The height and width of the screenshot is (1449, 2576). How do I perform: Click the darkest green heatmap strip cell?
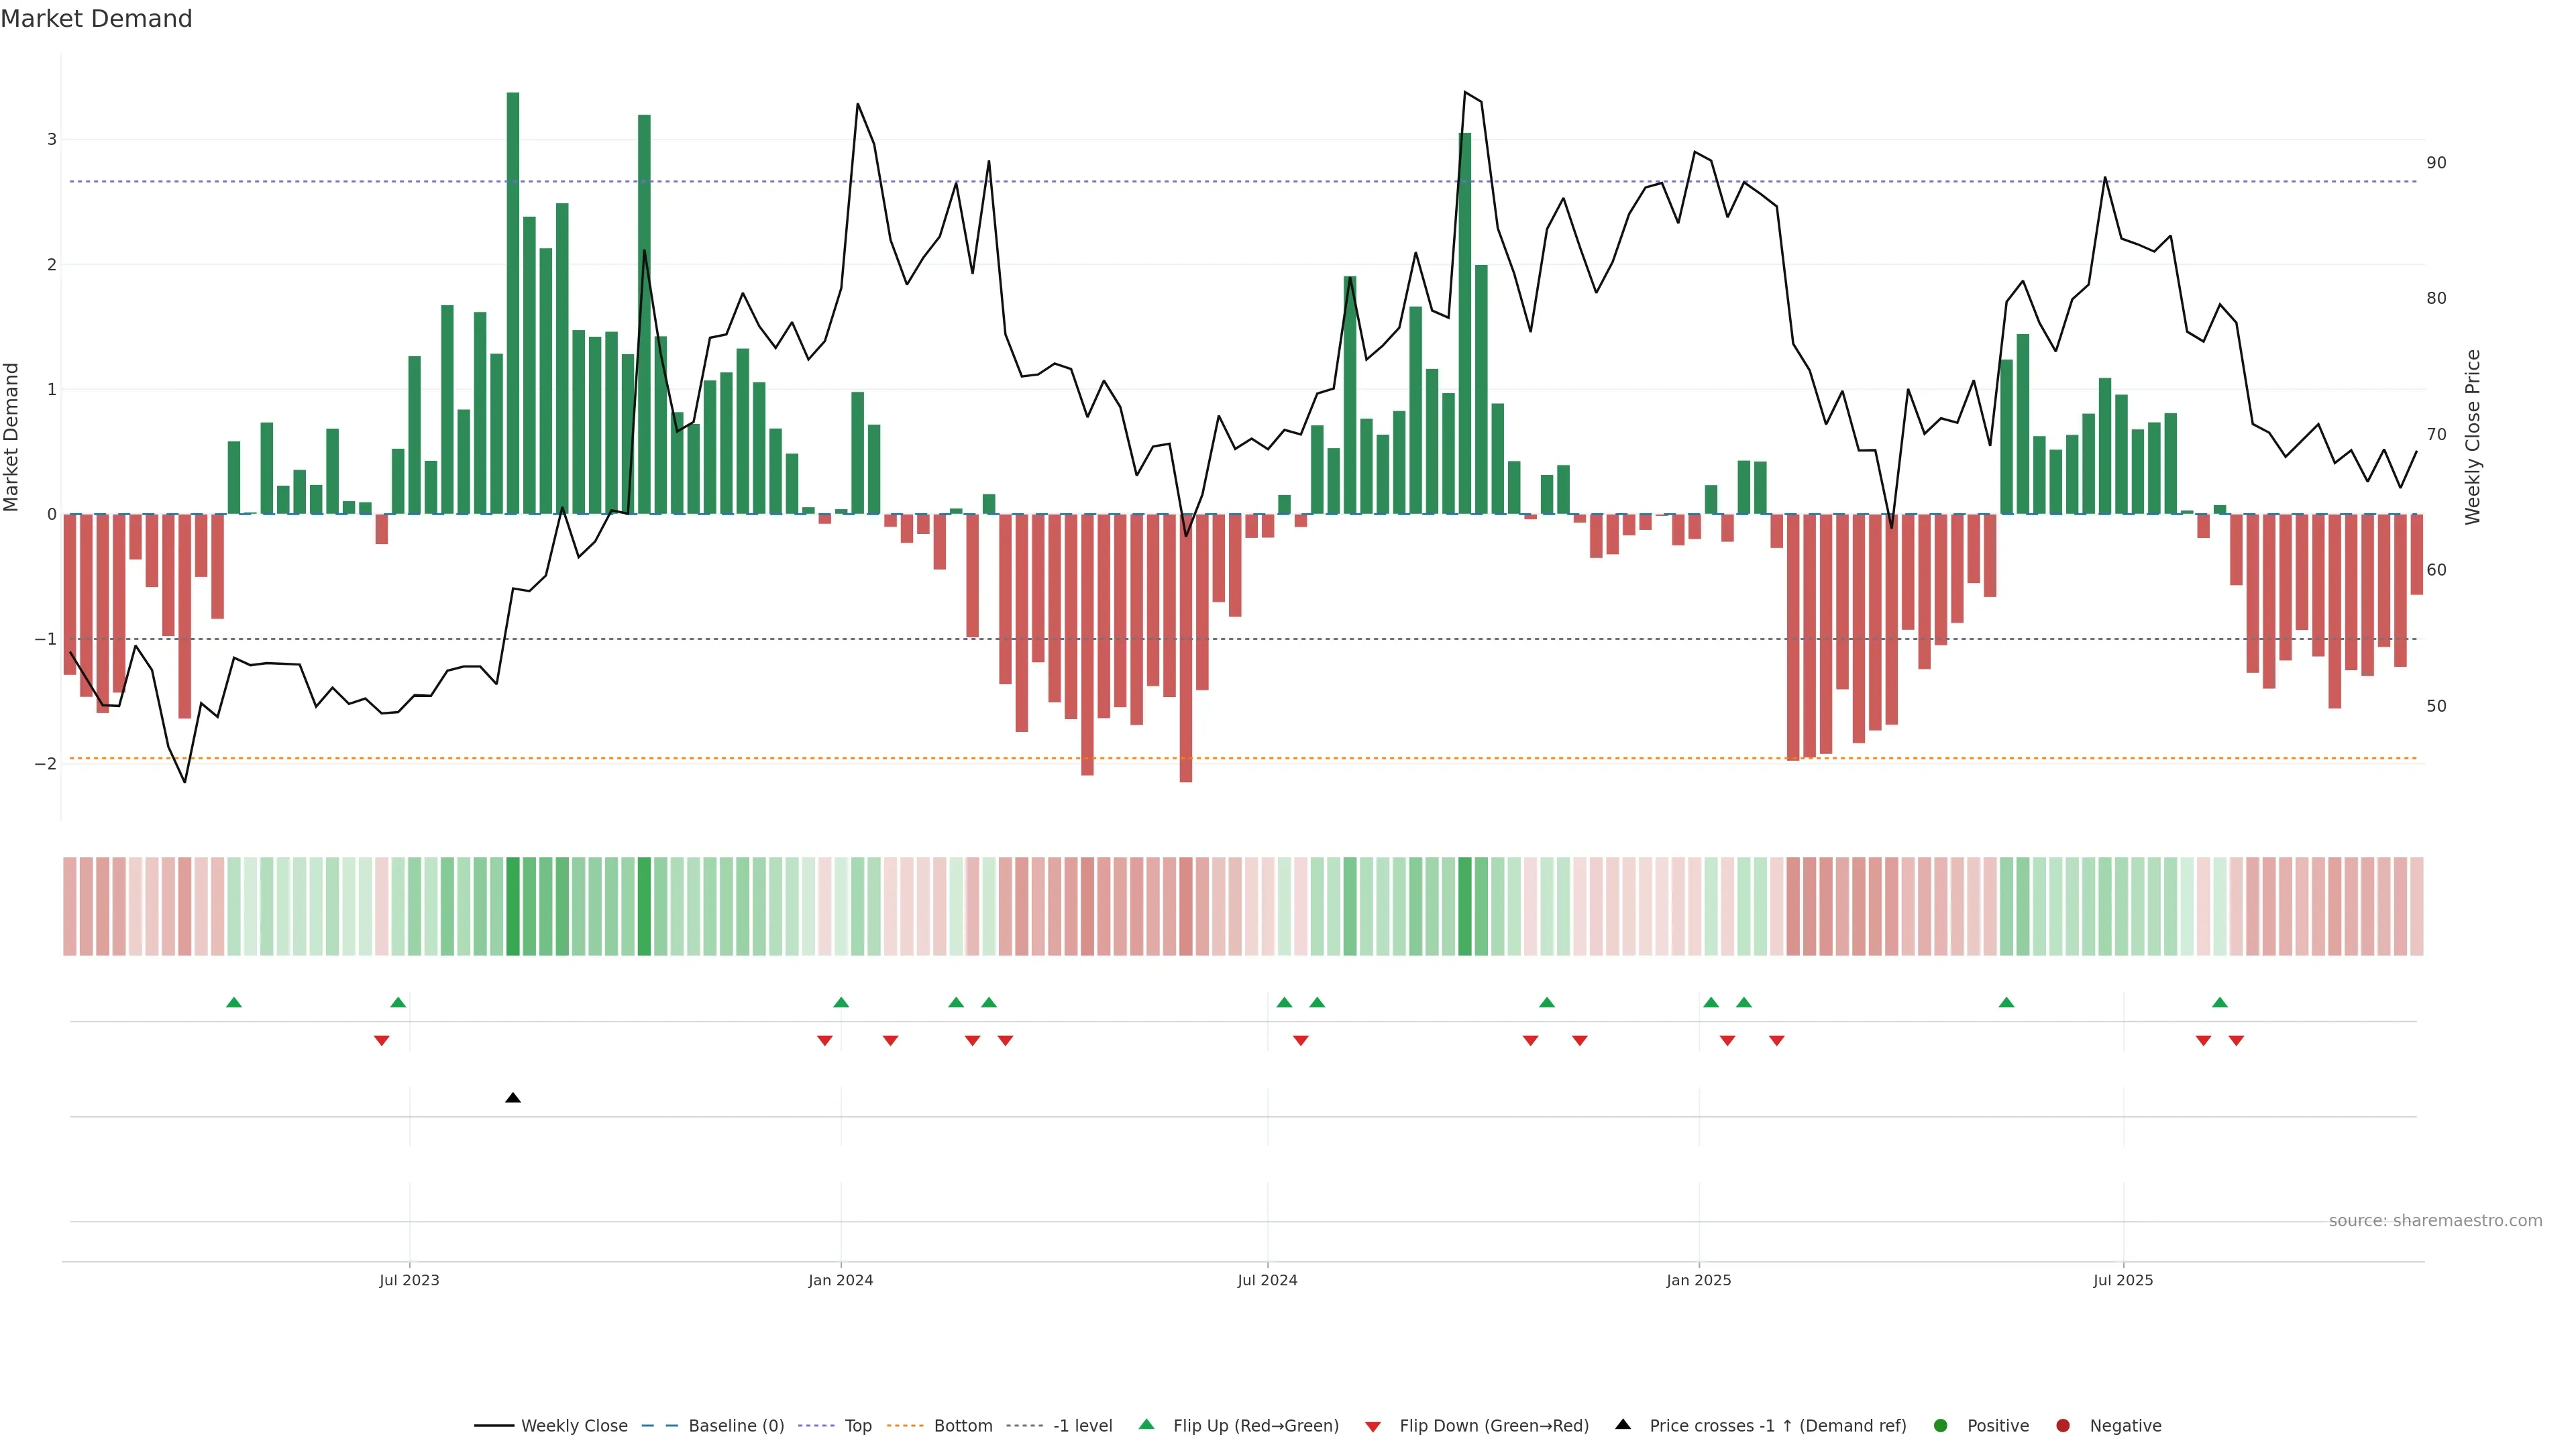[x=513, y=906]
